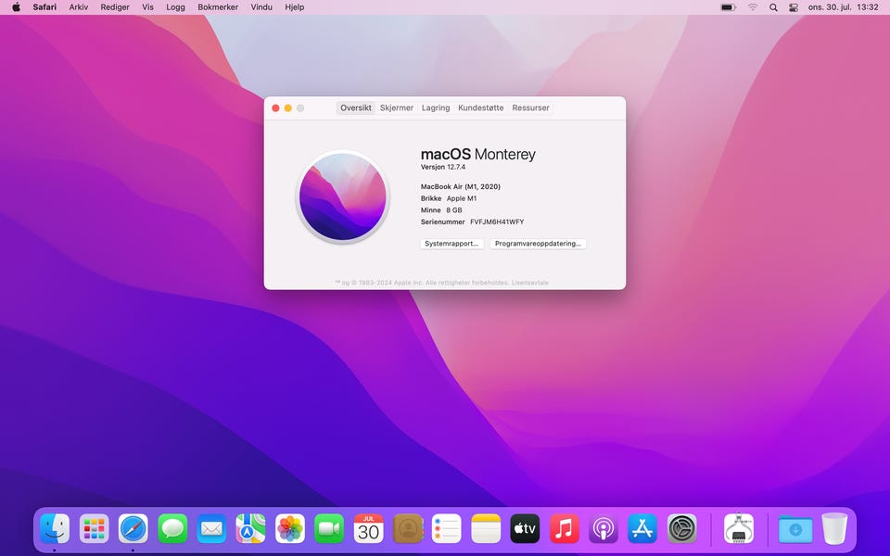Switch to the Skjermer tab
The height and width of the screenshot is (556, 890).
[x=397, y=107]
